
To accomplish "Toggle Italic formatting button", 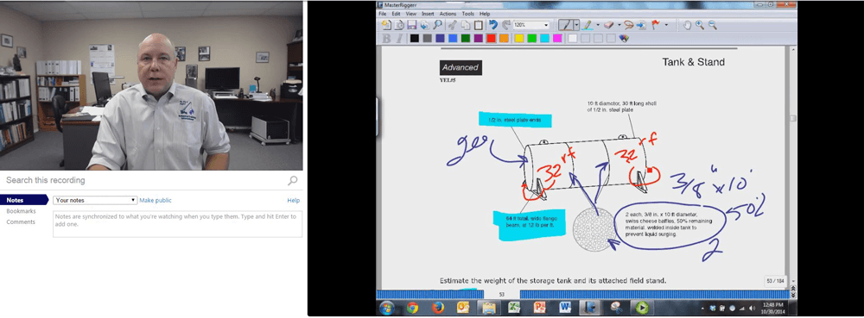I will 399,38.
